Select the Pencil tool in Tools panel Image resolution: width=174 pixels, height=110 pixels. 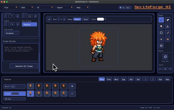pyautogui.click(x=161, y=20)
